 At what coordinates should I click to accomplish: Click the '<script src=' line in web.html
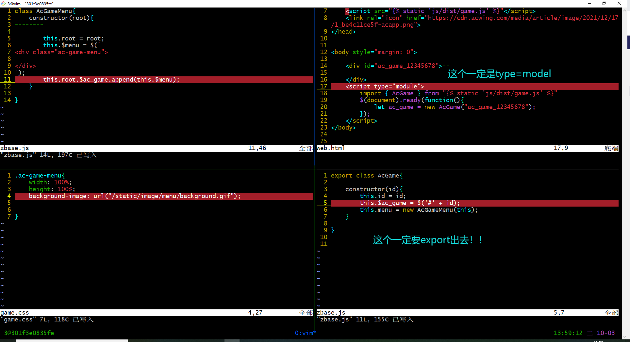pyautogui.click(x=440, y=11)
